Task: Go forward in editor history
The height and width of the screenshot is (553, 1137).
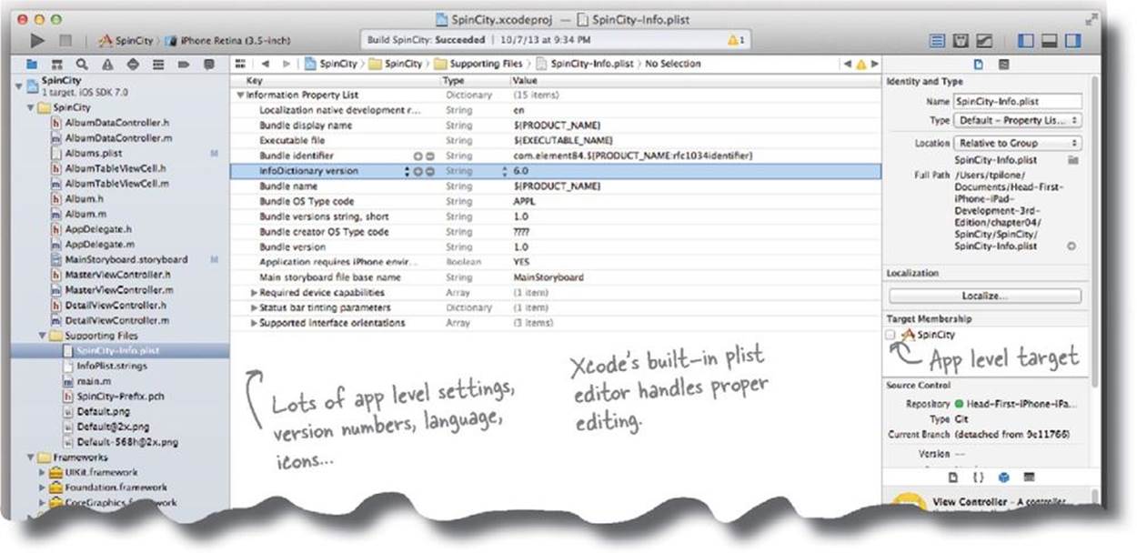Action: [x=287, y=64]
